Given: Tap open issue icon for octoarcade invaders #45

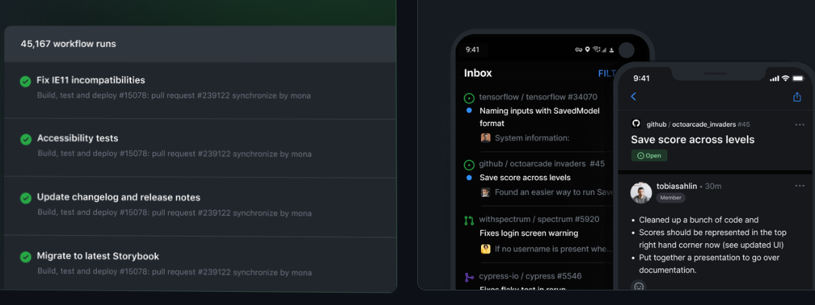Looking at the screenshot, I should (468, 165).
